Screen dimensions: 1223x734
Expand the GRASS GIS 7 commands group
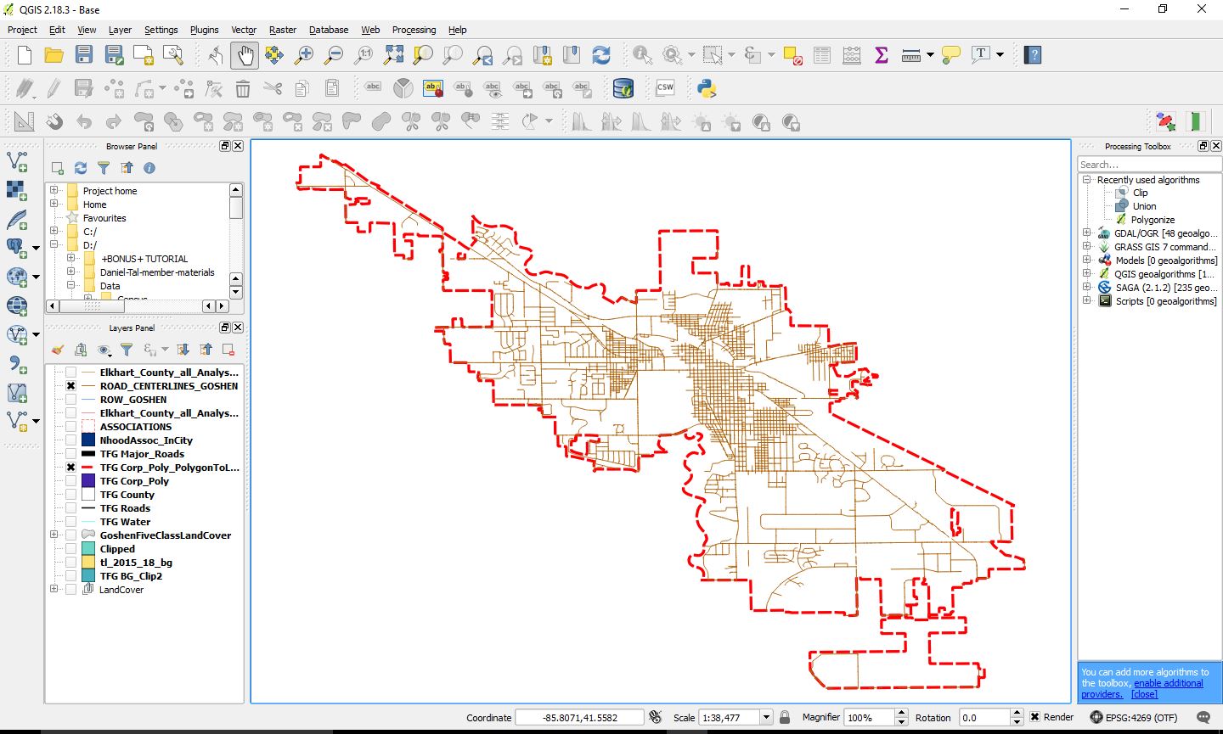(x=1087, y=246)
